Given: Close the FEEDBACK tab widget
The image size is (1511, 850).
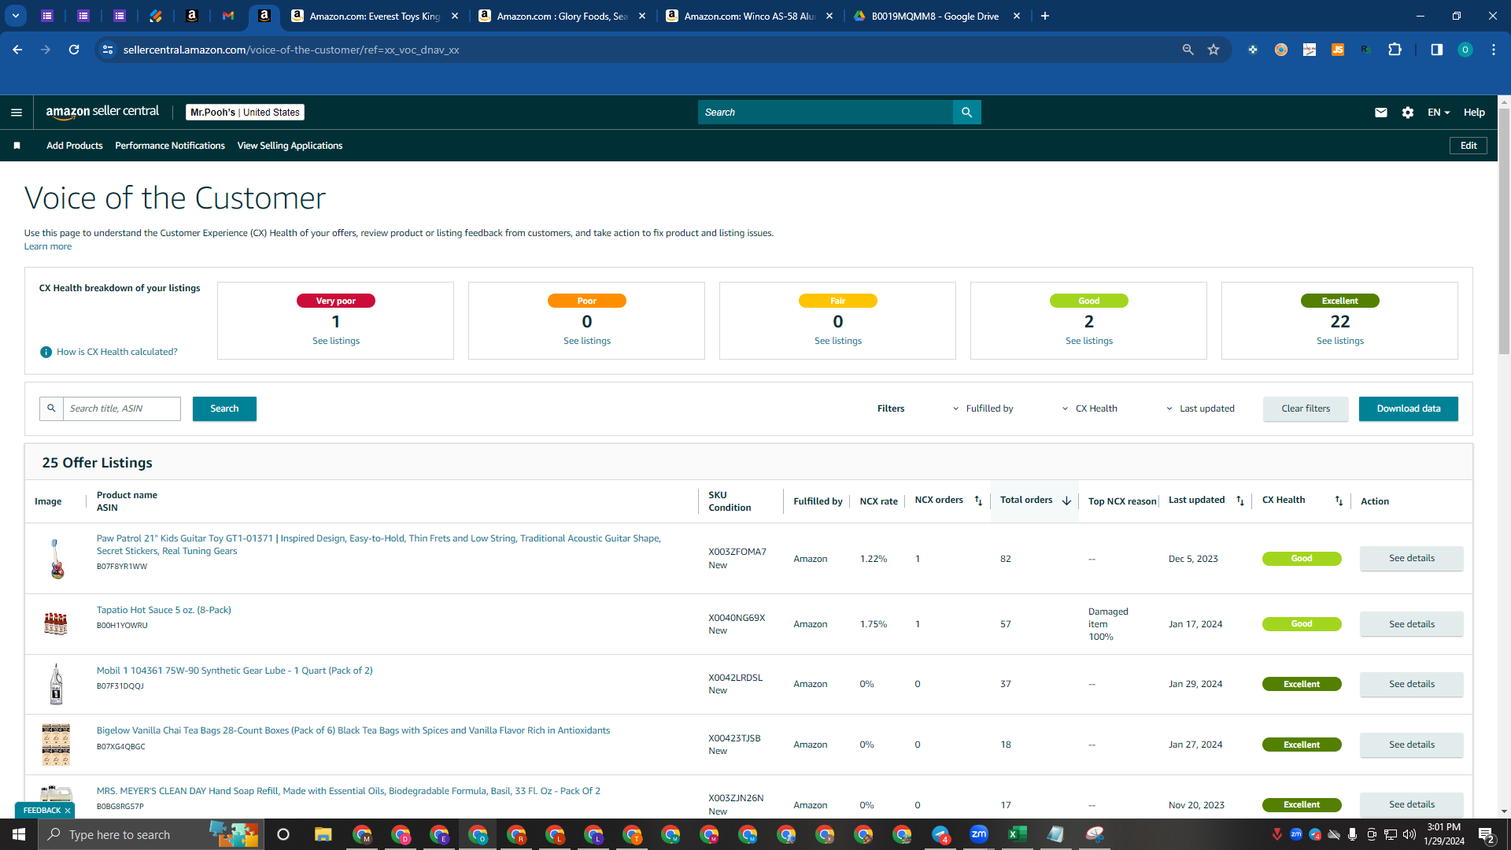Looking at the screenshot, I should [68, 811].
